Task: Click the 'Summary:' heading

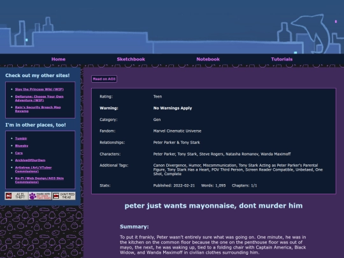Action: [x=134, y=227]
